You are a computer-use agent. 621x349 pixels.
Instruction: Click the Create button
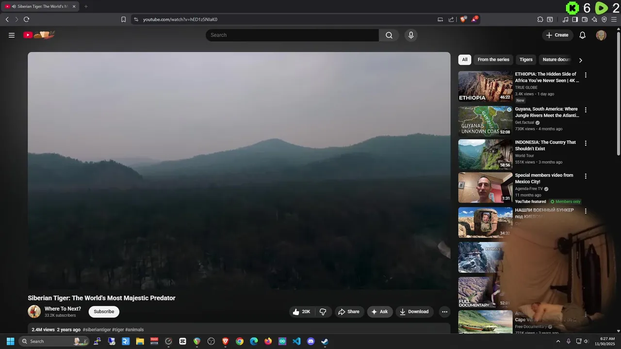click(557, 35)
